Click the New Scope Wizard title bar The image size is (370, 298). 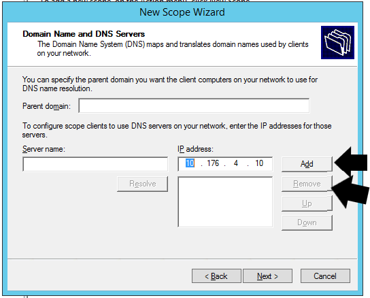point(182,12)
